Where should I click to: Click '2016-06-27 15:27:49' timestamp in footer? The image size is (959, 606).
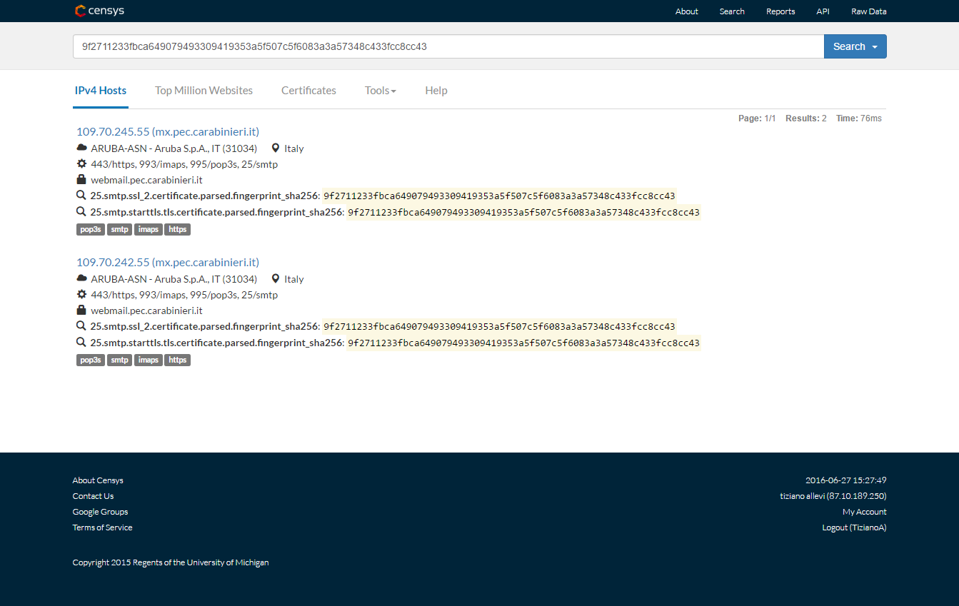846,480
